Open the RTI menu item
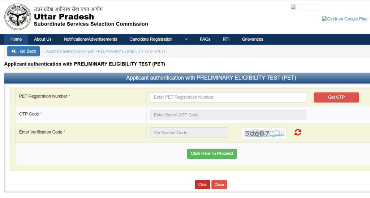This screenshot has height=198, width=370. pos(226,39)
